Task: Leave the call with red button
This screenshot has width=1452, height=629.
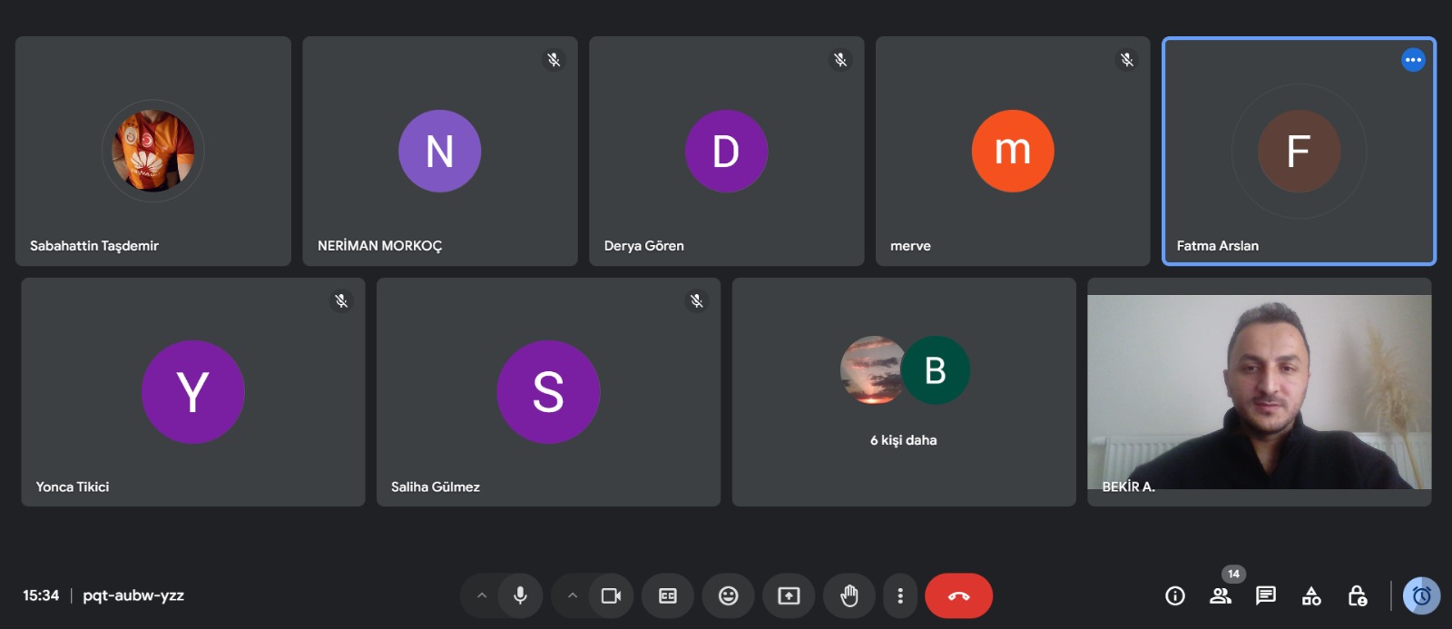Action: tap(958, 595)
